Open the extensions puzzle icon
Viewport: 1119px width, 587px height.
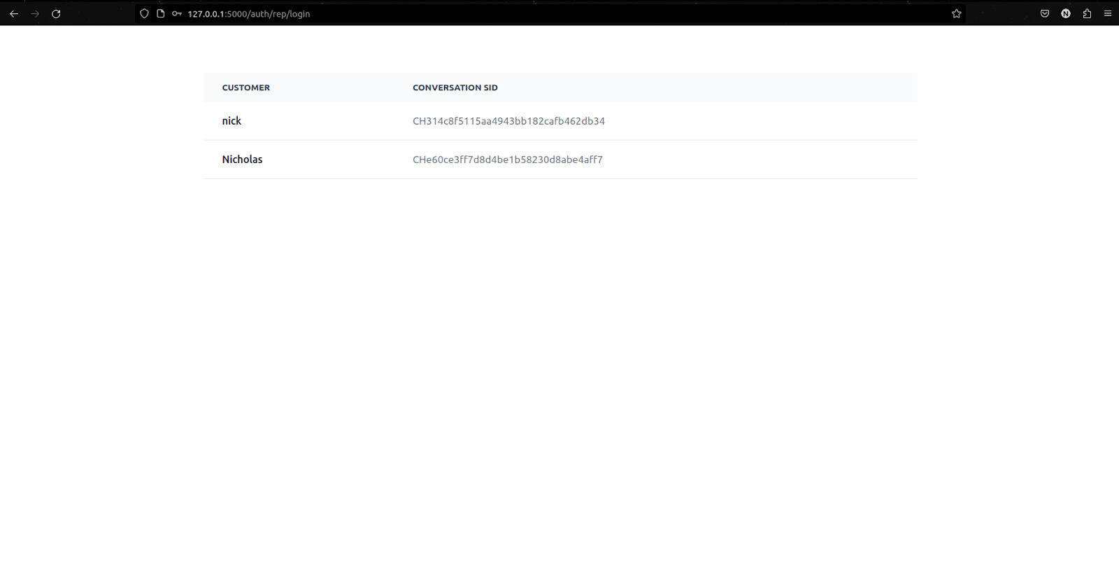[x=1087, y=13]
